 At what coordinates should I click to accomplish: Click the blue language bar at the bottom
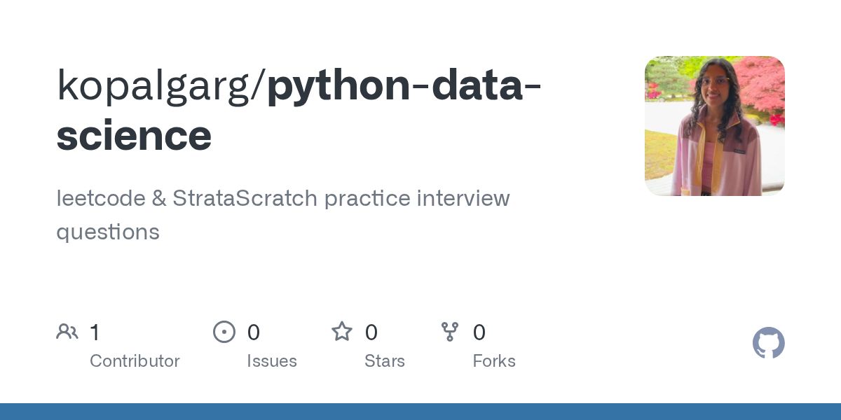point(420,412)
